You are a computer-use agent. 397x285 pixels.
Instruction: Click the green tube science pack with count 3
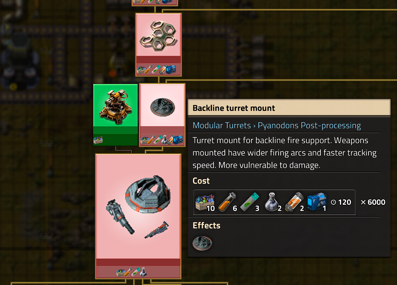(250, 202)
